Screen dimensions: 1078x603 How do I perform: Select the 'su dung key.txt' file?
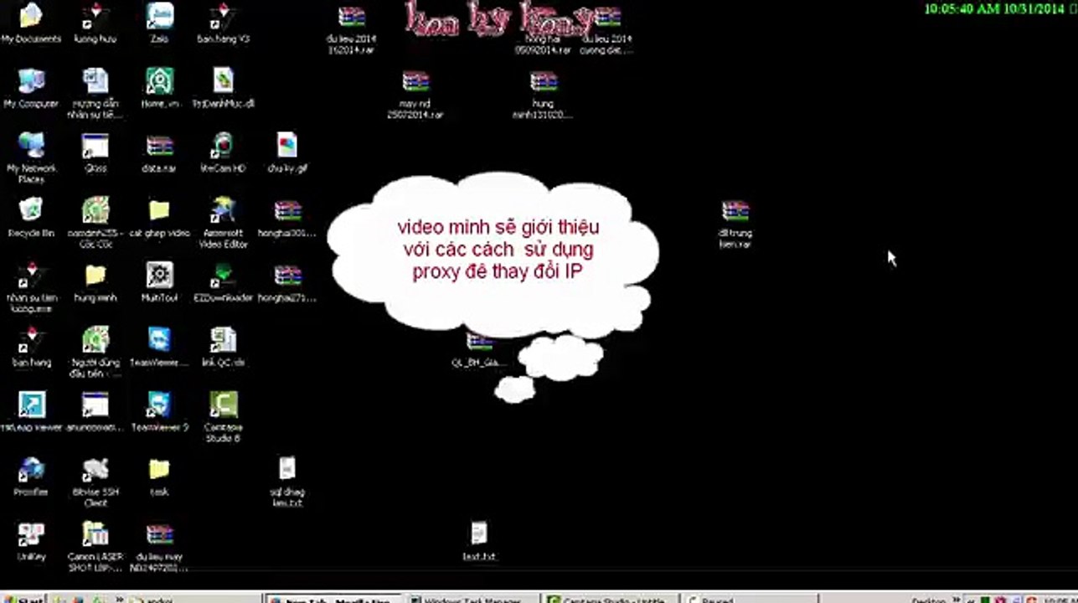[287, 482]
